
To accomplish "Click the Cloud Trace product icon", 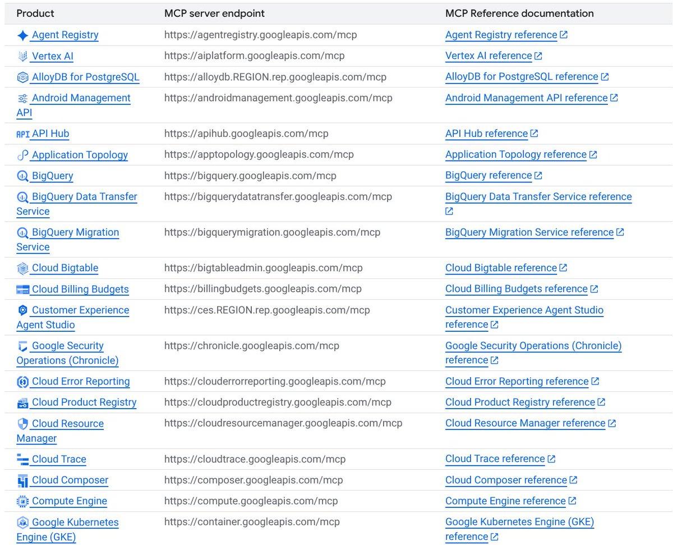I will click(x=22, y=460).
